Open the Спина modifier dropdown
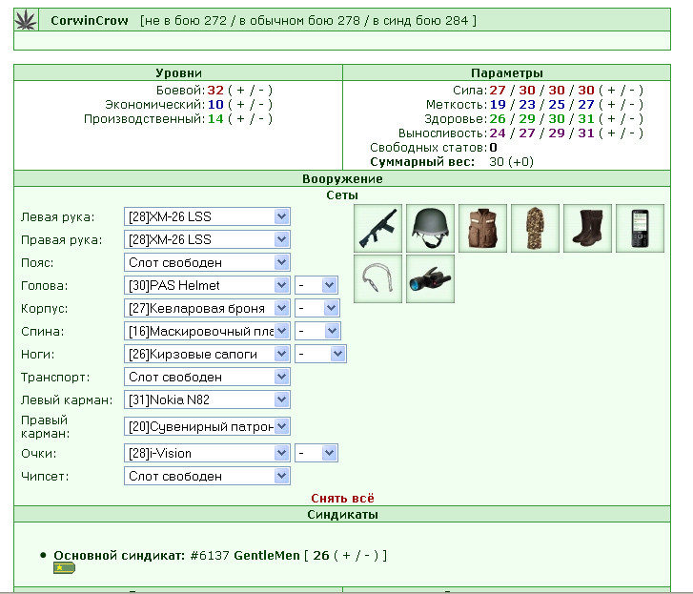The height and width of the screenshot is (594, 693). 317,331
